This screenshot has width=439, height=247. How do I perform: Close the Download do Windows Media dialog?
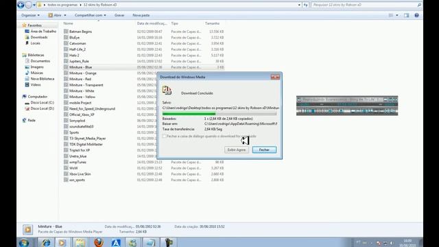pyautogui.click(x=275, y=77)
